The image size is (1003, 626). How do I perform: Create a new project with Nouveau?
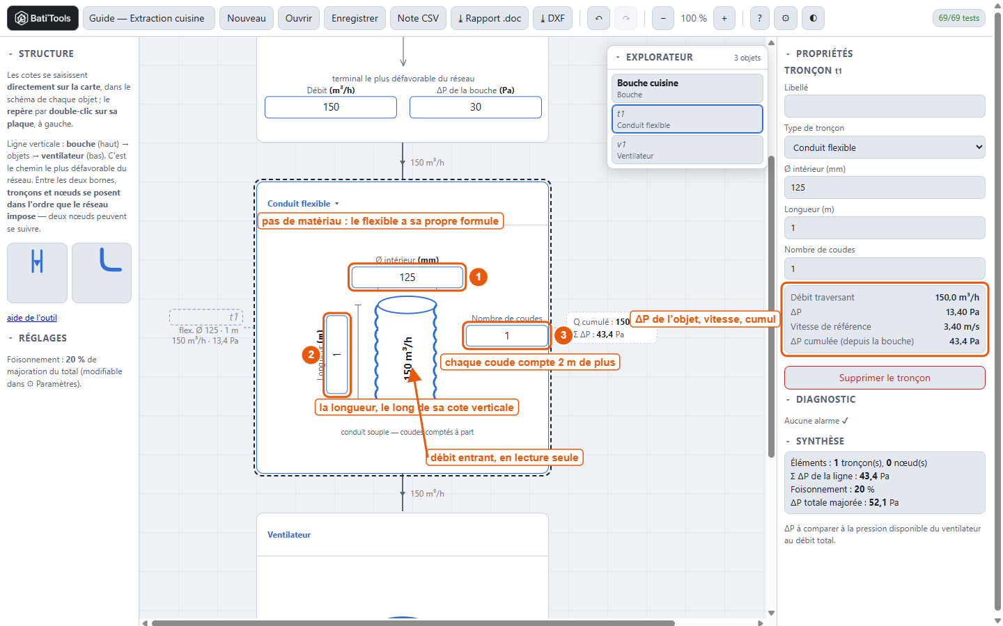[247, 18]
